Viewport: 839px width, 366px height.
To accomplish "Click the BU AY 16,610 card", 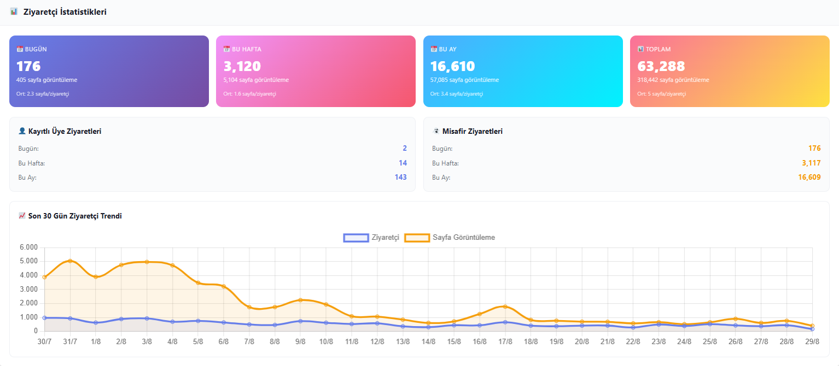I will click(523, 72).
